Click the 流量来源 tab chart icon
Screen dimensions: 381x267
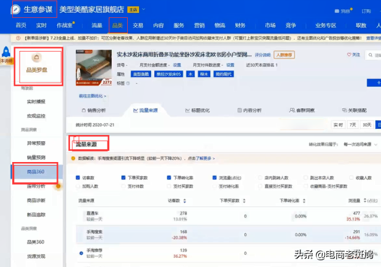click(136, 110)
